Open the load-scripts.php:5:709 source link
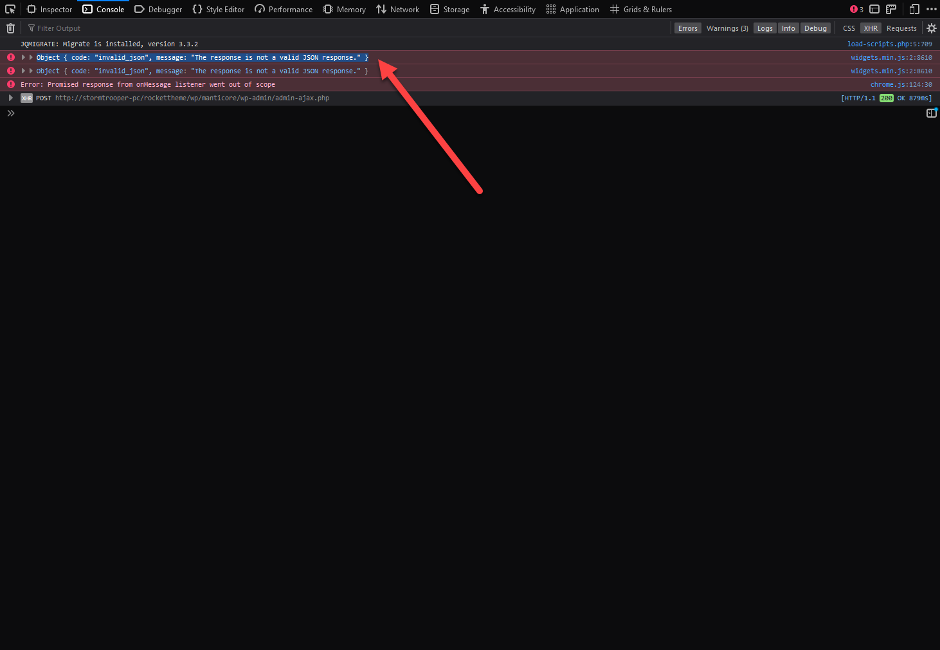This screenshot has height=650, width=940. (889, 44)
